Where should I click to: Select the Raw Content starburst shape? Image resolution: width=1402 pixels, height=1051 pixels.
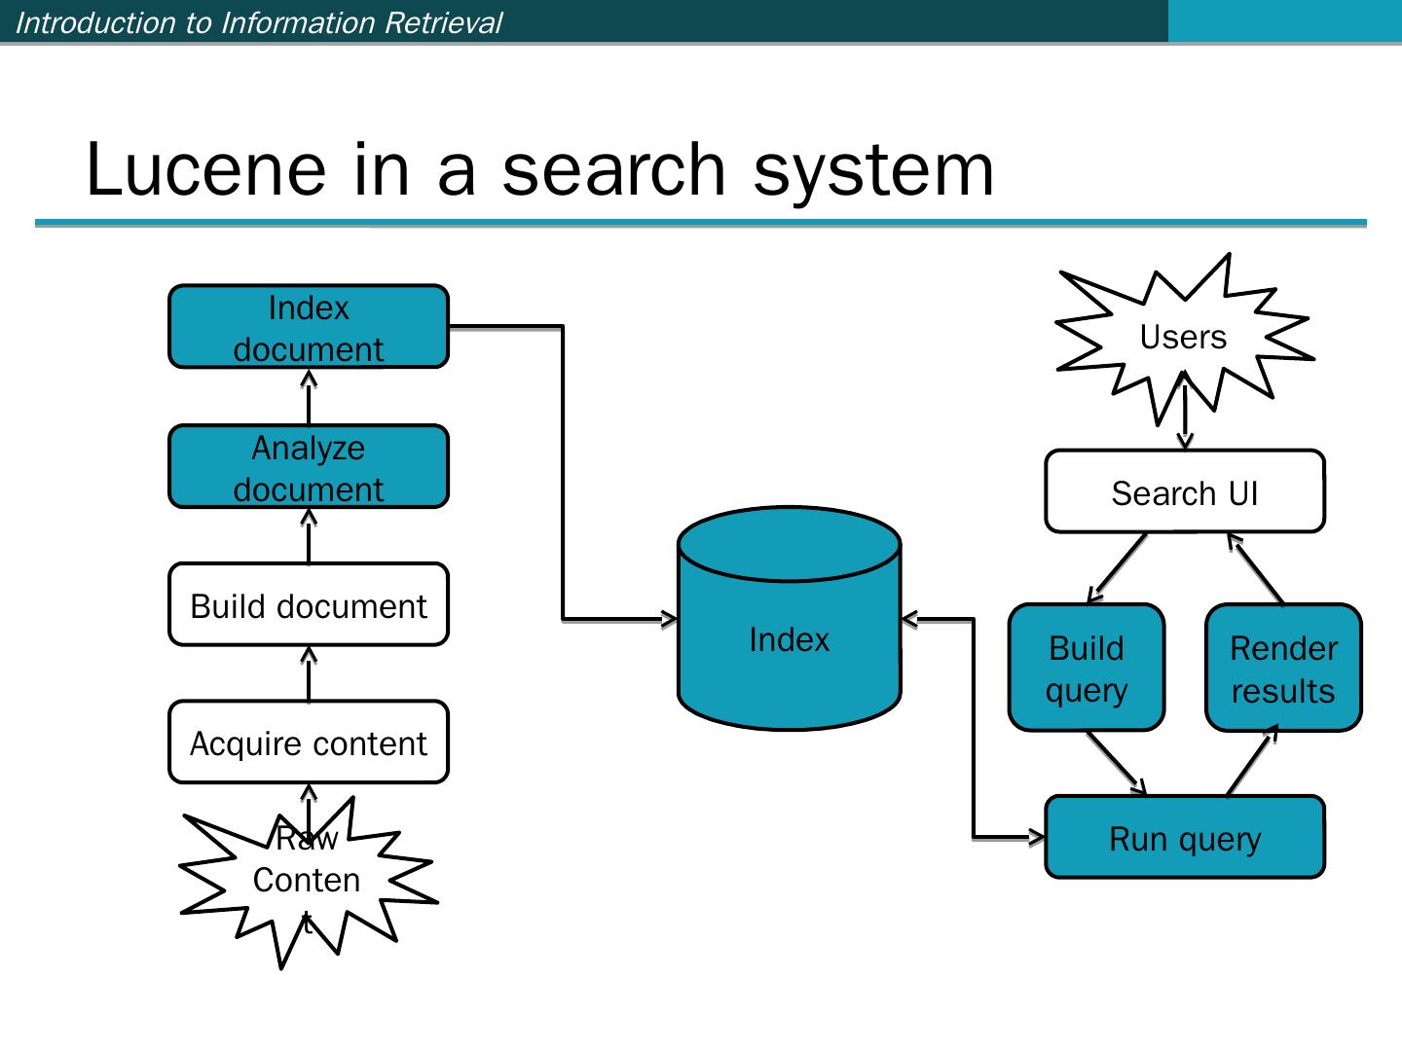click(x=307, y=881)
